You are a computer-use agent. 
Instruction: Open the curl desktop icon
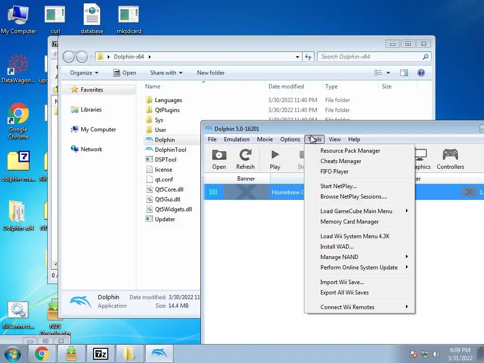pyautogui.click(x=55, y=19)
